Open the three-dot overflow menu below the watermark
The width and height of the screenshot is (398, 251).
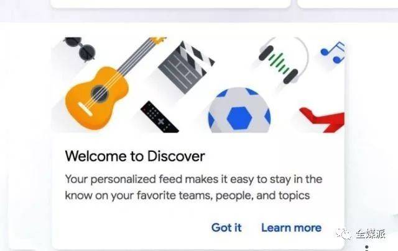pyautogui.click(x=366, y=248)
